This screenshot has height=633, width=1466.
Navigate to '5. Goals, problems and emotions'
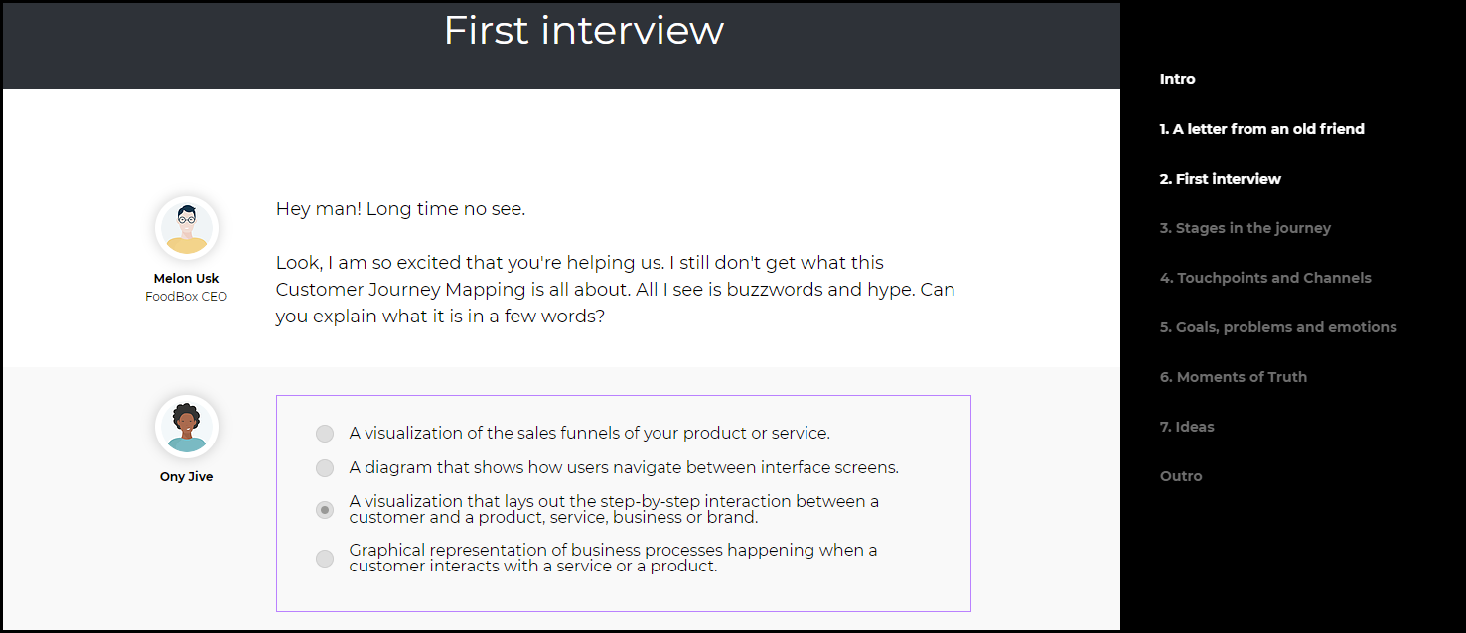click(1278, 327)
